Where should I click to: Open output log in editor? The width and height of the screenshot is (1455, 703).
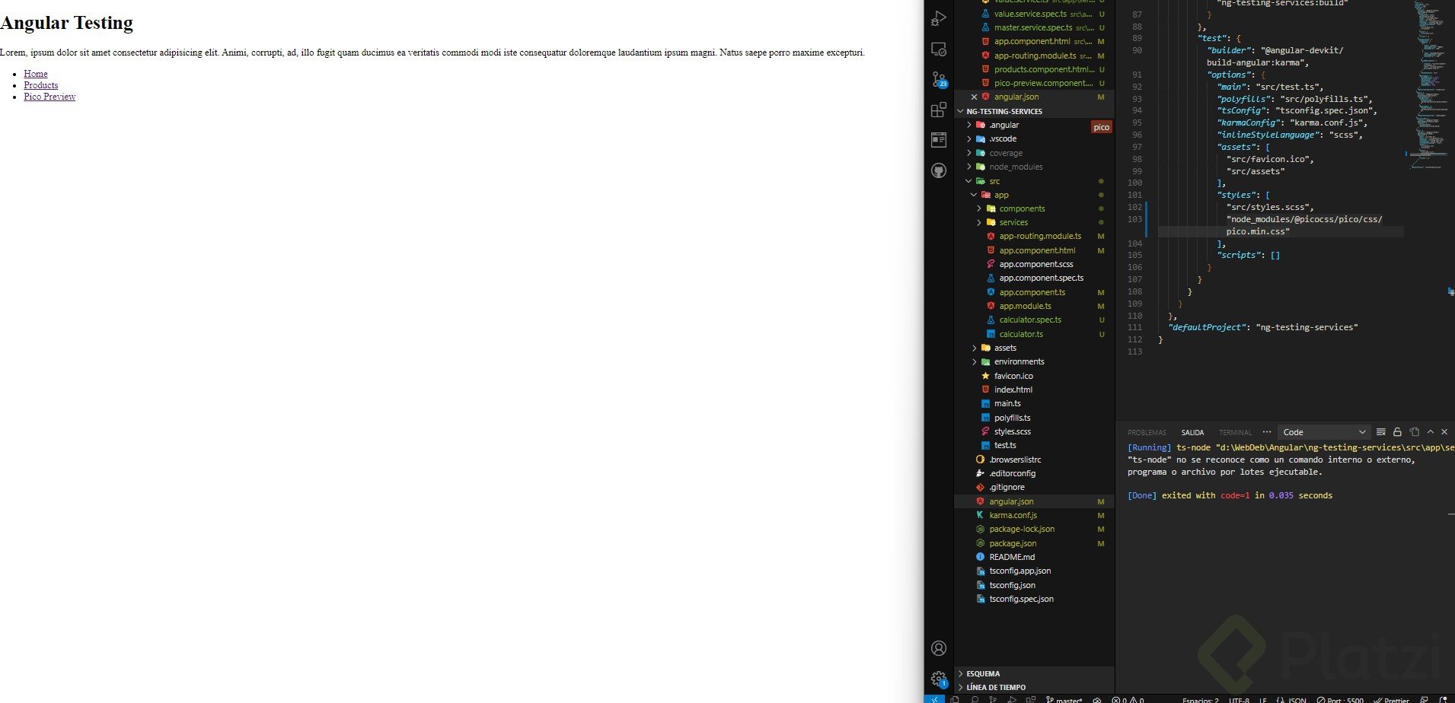pyautogui.click(x=1414, y=432)
